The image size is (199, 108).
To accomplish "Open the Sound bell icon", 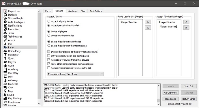I will (5, 95).
